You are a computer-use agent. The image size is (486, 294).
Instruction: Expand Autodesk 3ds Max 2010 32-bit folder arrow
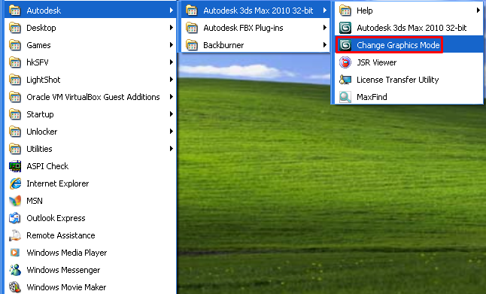[324, 11]
